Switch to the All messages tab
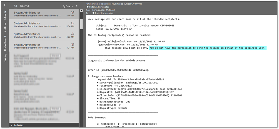The image size is (279, 129). coord(15,6)
